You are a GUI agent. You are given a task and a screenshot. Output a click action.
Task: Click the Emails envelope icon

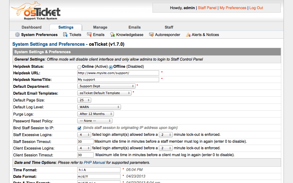coord(89,35)
